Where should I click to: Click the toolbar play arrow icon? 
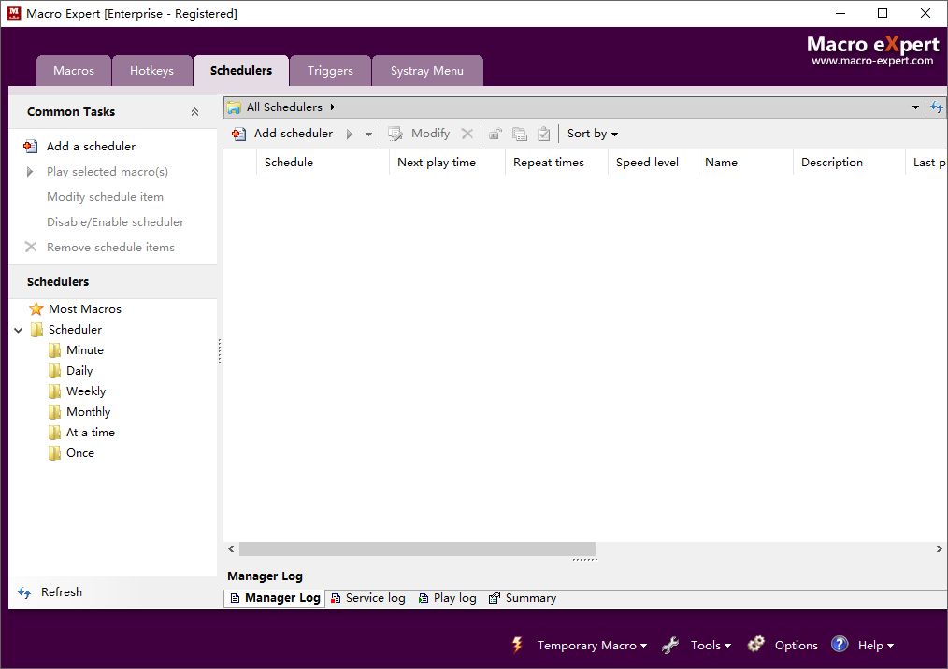[x=350, y=135]
